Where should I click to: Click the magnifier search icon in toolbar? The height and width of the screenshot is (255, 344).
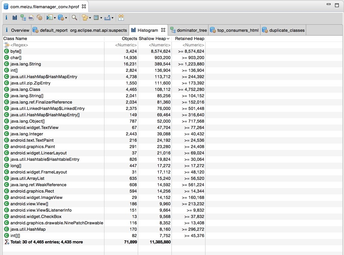tap(74, 18)
